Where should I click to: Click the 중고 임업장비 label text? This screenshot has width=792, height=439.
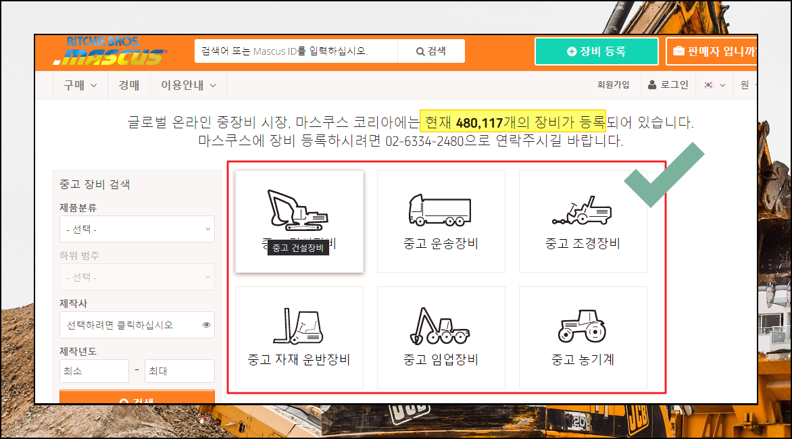tap(441, 360)
